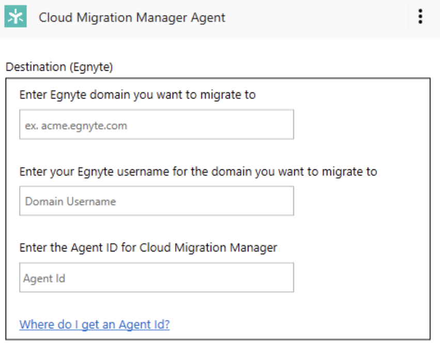440x350 pixels.
Task: Click the 'Enter the Agent ID' label
Action: (x=148, y=248)
